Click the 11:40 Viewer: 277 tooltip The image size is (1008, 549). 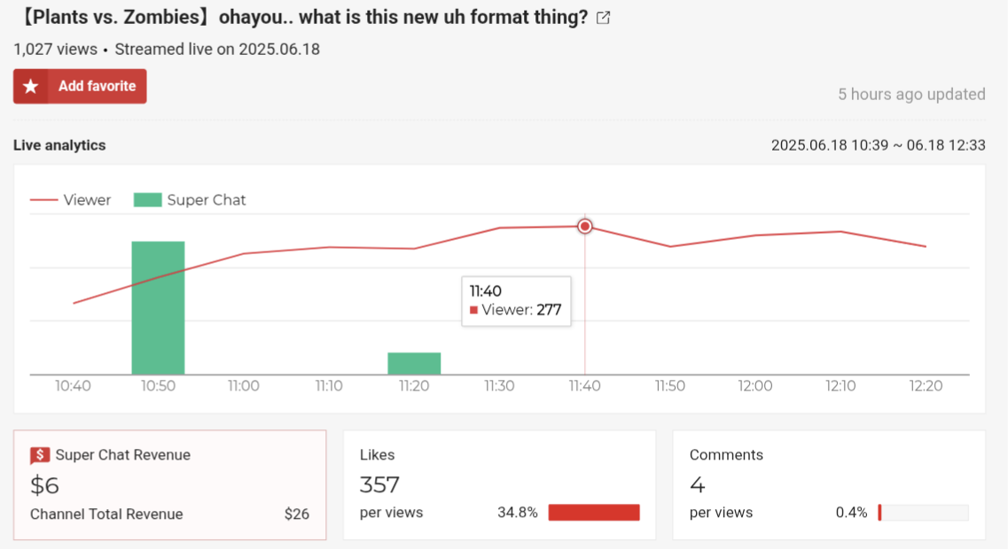tap(516, 301)
